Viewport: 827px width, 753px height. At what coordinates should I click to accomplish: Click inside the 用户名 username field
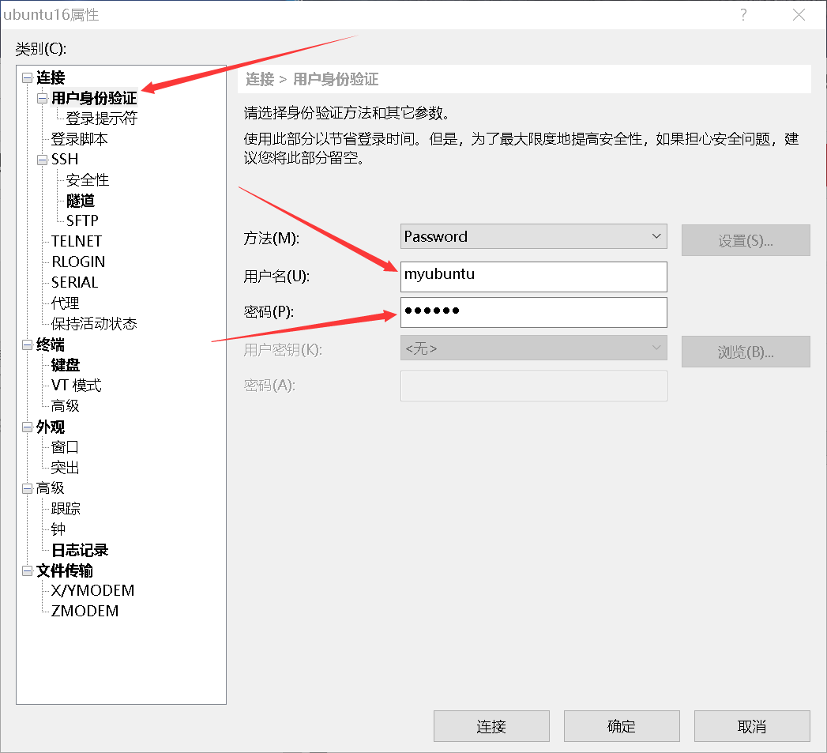click(533, 277)
